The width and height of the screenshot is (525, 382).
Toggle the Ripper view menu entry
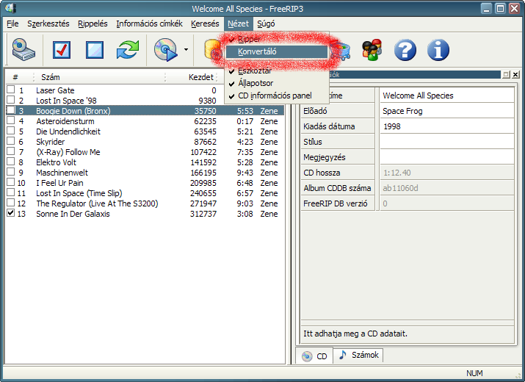click(x=277, y=39)
